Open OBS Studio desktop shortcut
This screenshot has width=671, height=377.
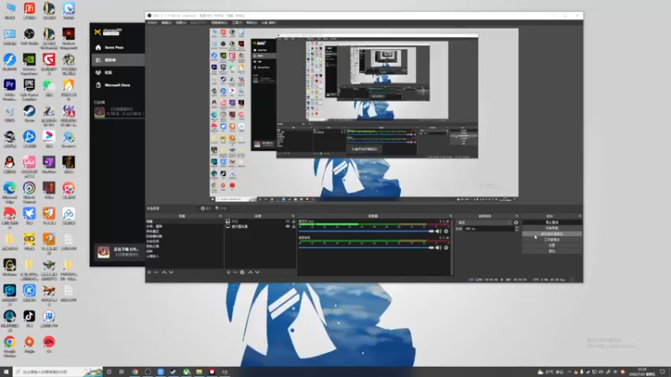[29, 36]
